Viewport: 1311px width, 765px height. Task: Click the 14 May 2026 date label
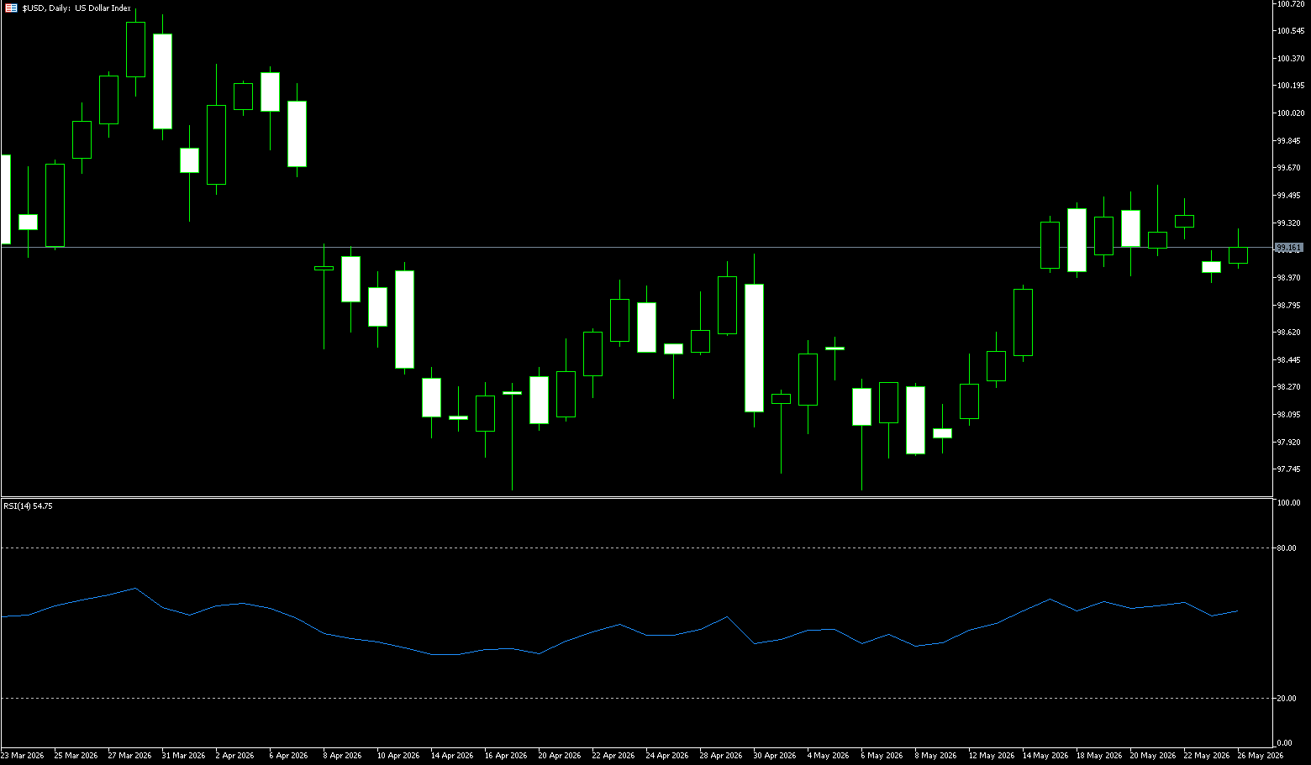point(1045,756)
